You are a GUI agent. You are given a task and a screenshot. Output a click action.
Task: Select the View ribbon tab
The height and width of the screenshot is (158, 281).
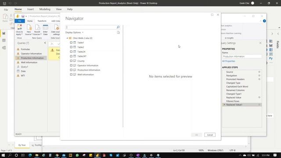click(58, 9)
